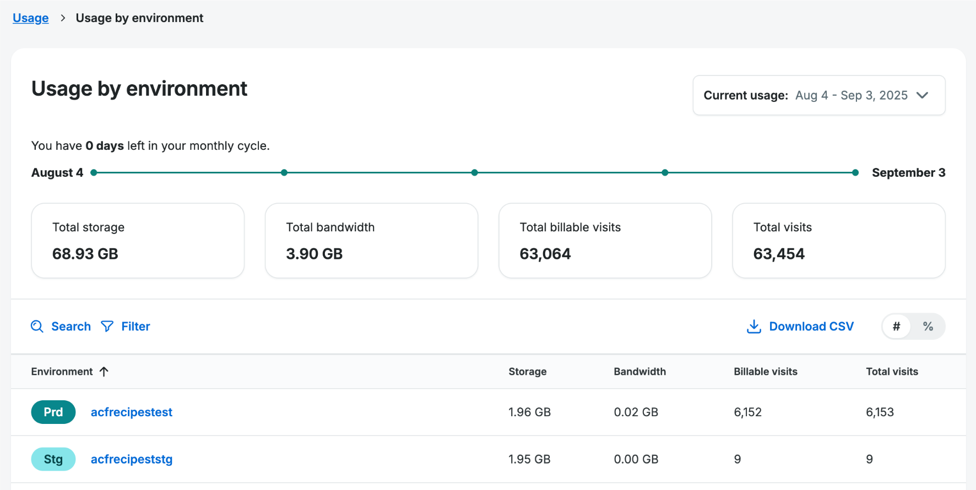
Task: Open the acfrecipeststg environment link
Action: coord(132,459)
